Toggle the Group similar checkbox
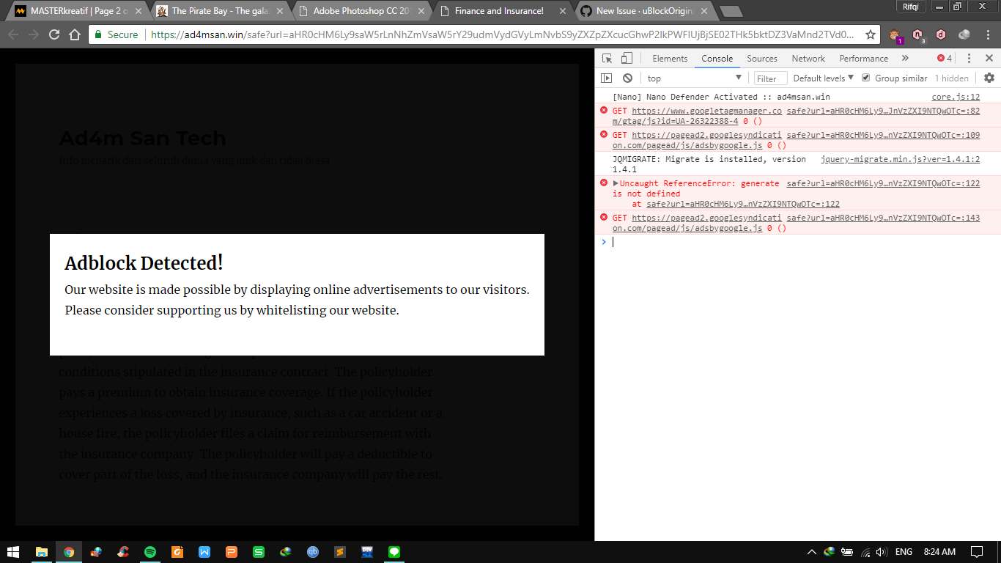The width and height of the screenshot is (1001, 563). [x=865, y=78]
